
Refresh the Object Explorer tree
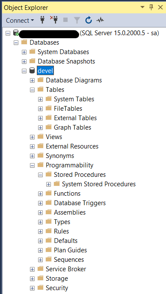89,20
